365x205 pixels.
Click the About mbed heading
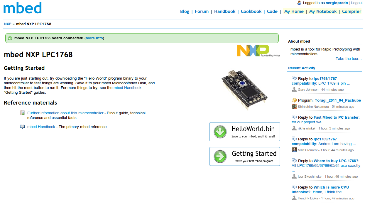click(299, 41)
